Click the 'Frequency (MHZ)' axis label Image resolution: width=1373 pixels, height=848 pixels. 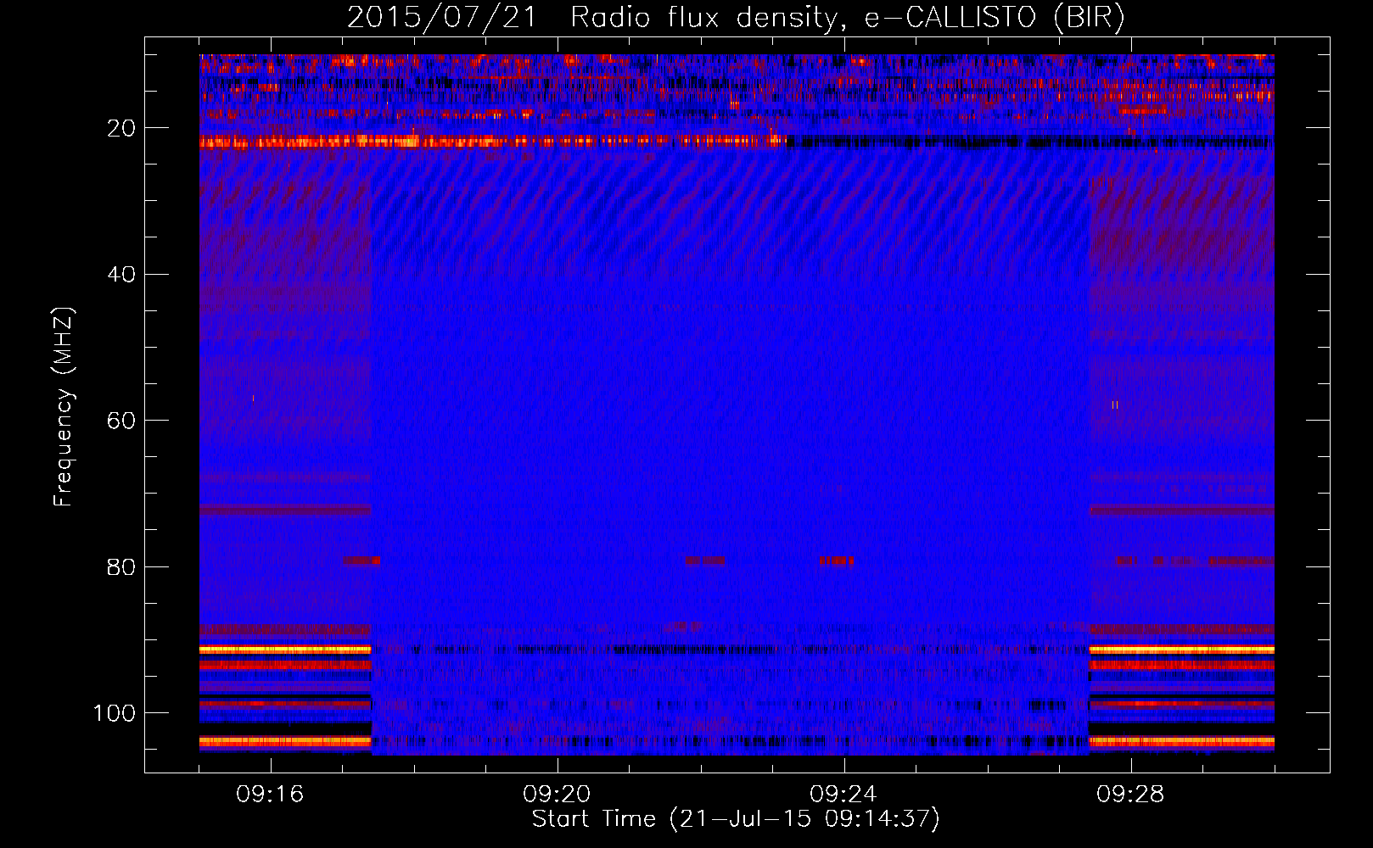pos(64,407)
